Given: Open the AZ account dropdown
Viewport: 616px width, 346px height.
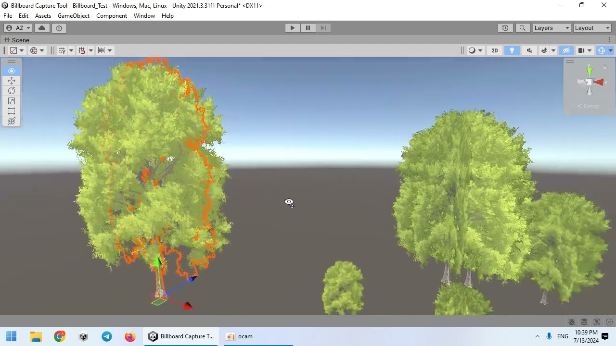Looking at the screenshot, I should 18,28.
